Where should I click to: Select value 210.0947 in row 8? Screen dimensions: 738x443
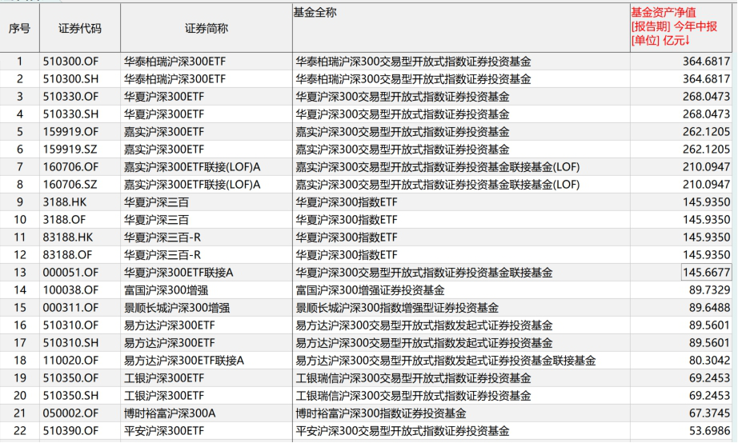pyautogui.click(x=707, y=185)
